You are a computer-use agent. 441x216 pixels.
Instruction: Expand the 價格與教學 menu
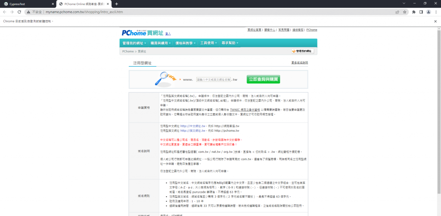coord(185,43)
